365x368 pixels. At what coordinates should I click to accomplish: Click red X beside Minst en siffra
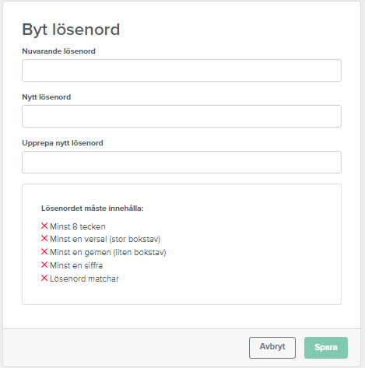44,265
